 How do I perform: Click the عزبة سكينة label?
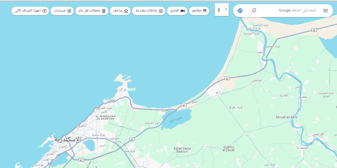pyautogui.click(x=98, y=135)
